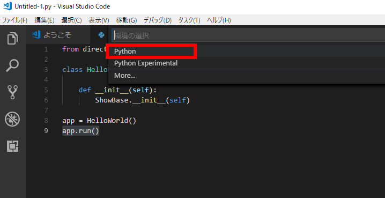Place cursor on app.run() code line

(x=81, y=131)
